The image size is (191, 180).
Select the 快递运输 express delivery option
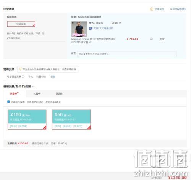click(21, 24)
